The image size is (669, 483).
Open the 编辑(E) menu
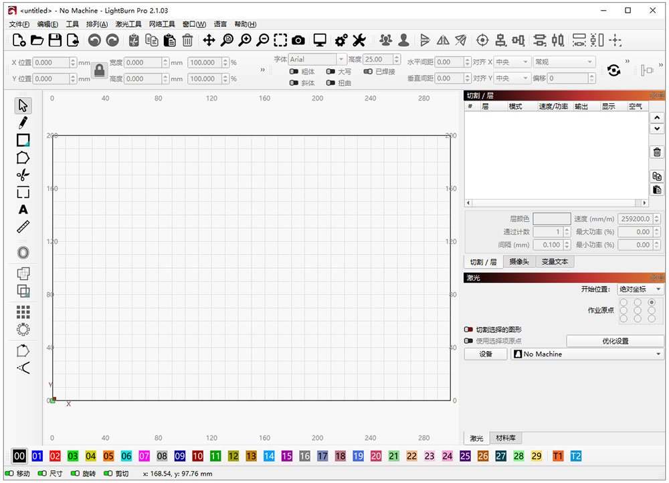(47, 24)
